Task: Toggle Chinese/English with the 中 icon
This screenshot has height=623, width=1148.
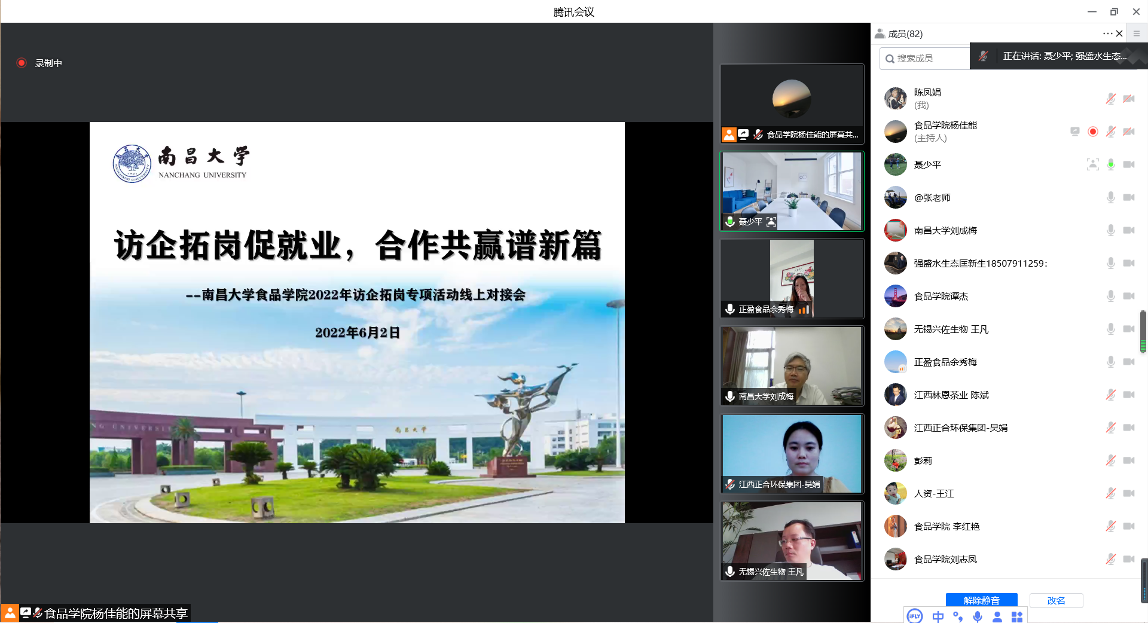Action: point(938,616)
